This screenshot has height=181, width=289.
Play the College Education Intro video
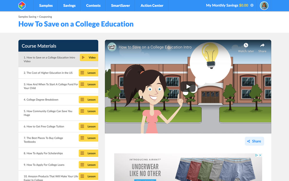(x=188, y=87)
